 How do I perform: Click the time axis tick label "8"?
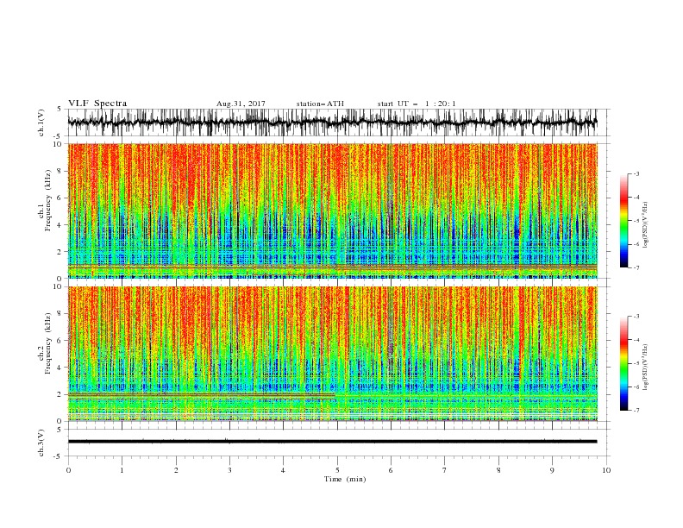498,470
